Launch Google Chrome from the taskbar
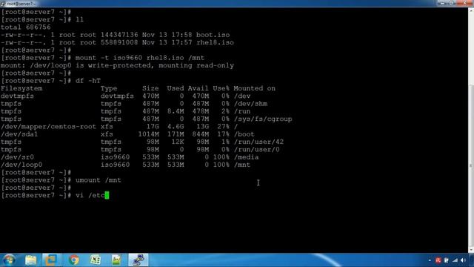Image resolution: width=474 pixels, height=267 pixels. pyautogui.click(x=73, y=260)
